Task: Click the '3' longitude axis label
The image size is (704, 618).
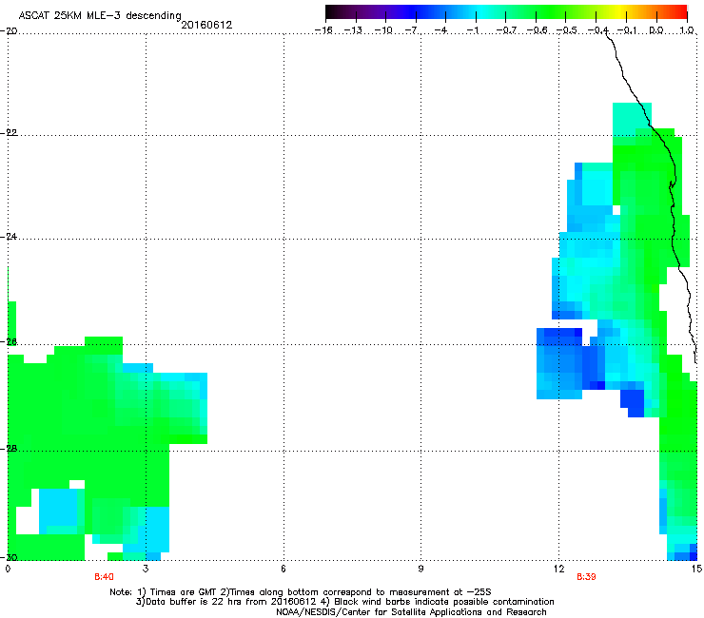Action: [146, 570]
